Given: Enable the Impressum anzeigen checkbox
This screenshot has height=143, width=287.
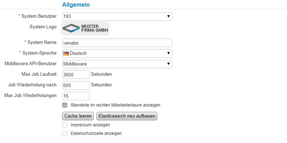Looking at the screenshot, I should 65,125.
